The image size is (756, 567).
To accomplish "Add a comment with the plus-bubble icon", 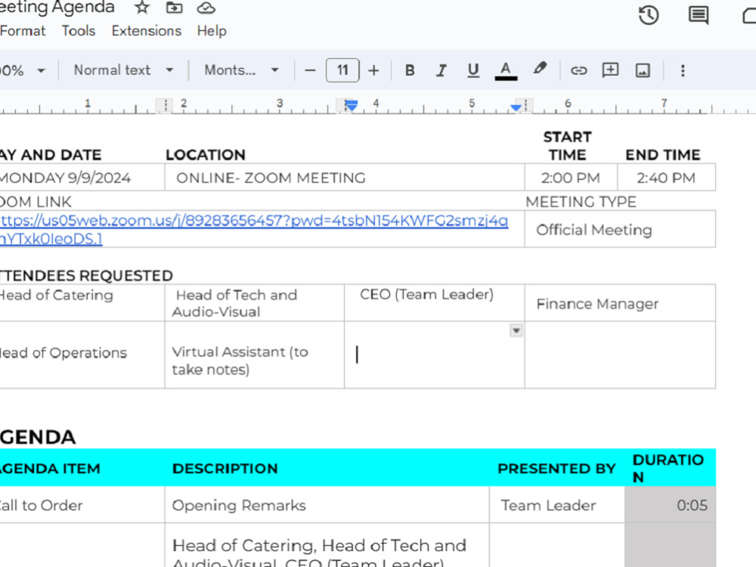I will 610,70.
